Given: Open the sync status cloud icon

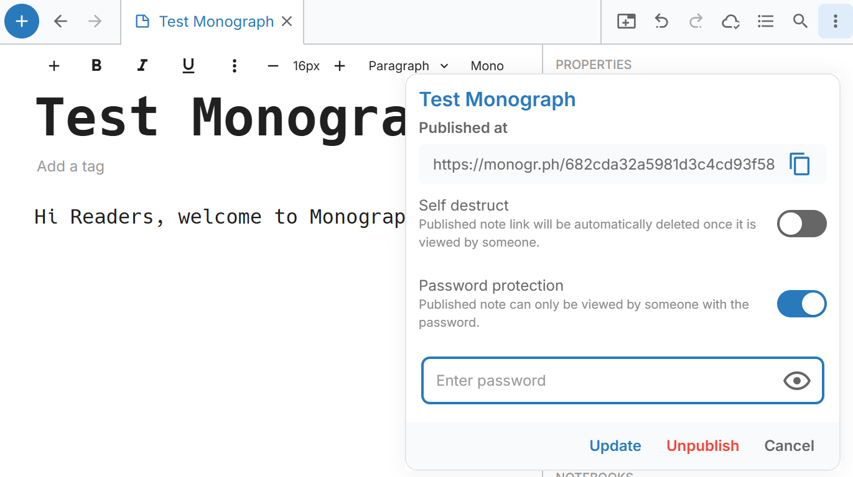Looking at the screenshot, I should click(730, 20).
